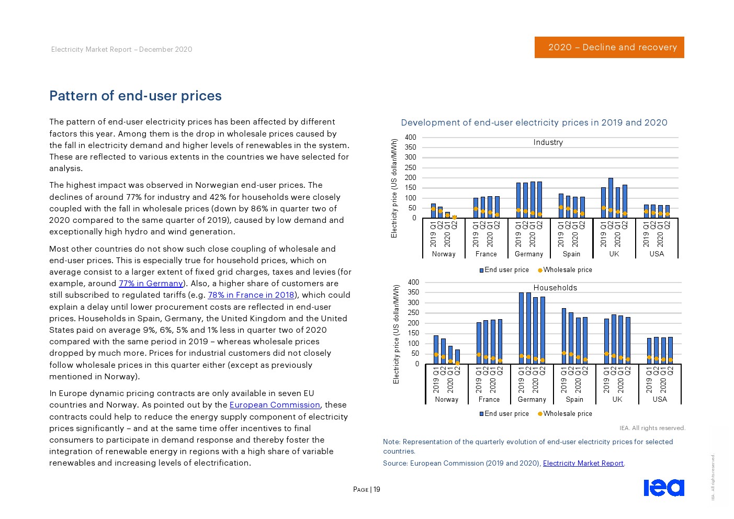Image resolution: width=734 pixels, height=519 pixels.
Task: Click the Page 19 number footer
Action: click(367, 490)
